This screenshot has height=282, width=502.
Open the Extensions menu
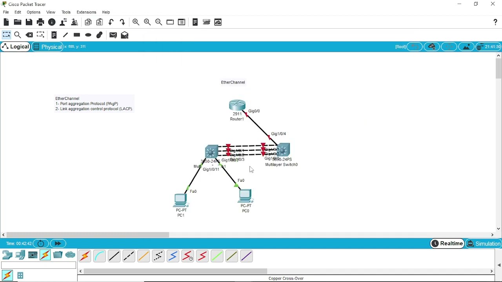(87, 12)
